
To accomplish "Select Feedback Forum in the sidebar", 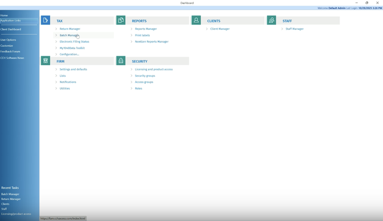I will [x=10, y=52].
